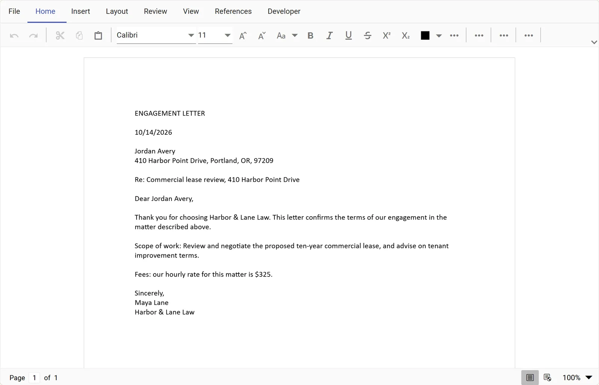Screen dimensions: 599x385
Task: Click the Change Case Aa icon
Action: point(281,36)
